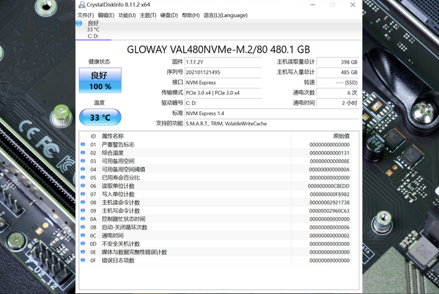This screenshot has width=439, height=294.
Task: Open the 硬盘(D) menu
Action: [x=169, y=15]
